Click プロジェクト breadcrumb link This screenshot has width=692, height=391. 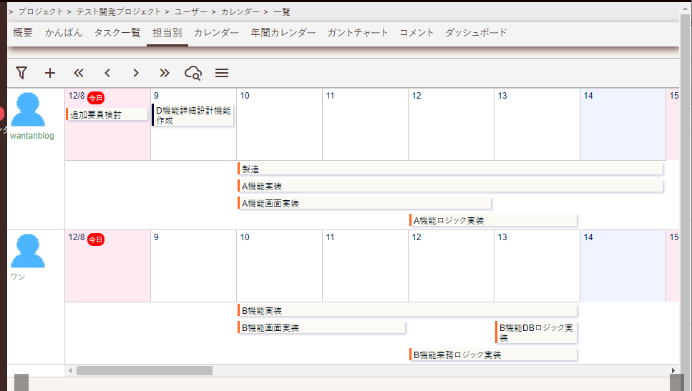pos(41,12)
